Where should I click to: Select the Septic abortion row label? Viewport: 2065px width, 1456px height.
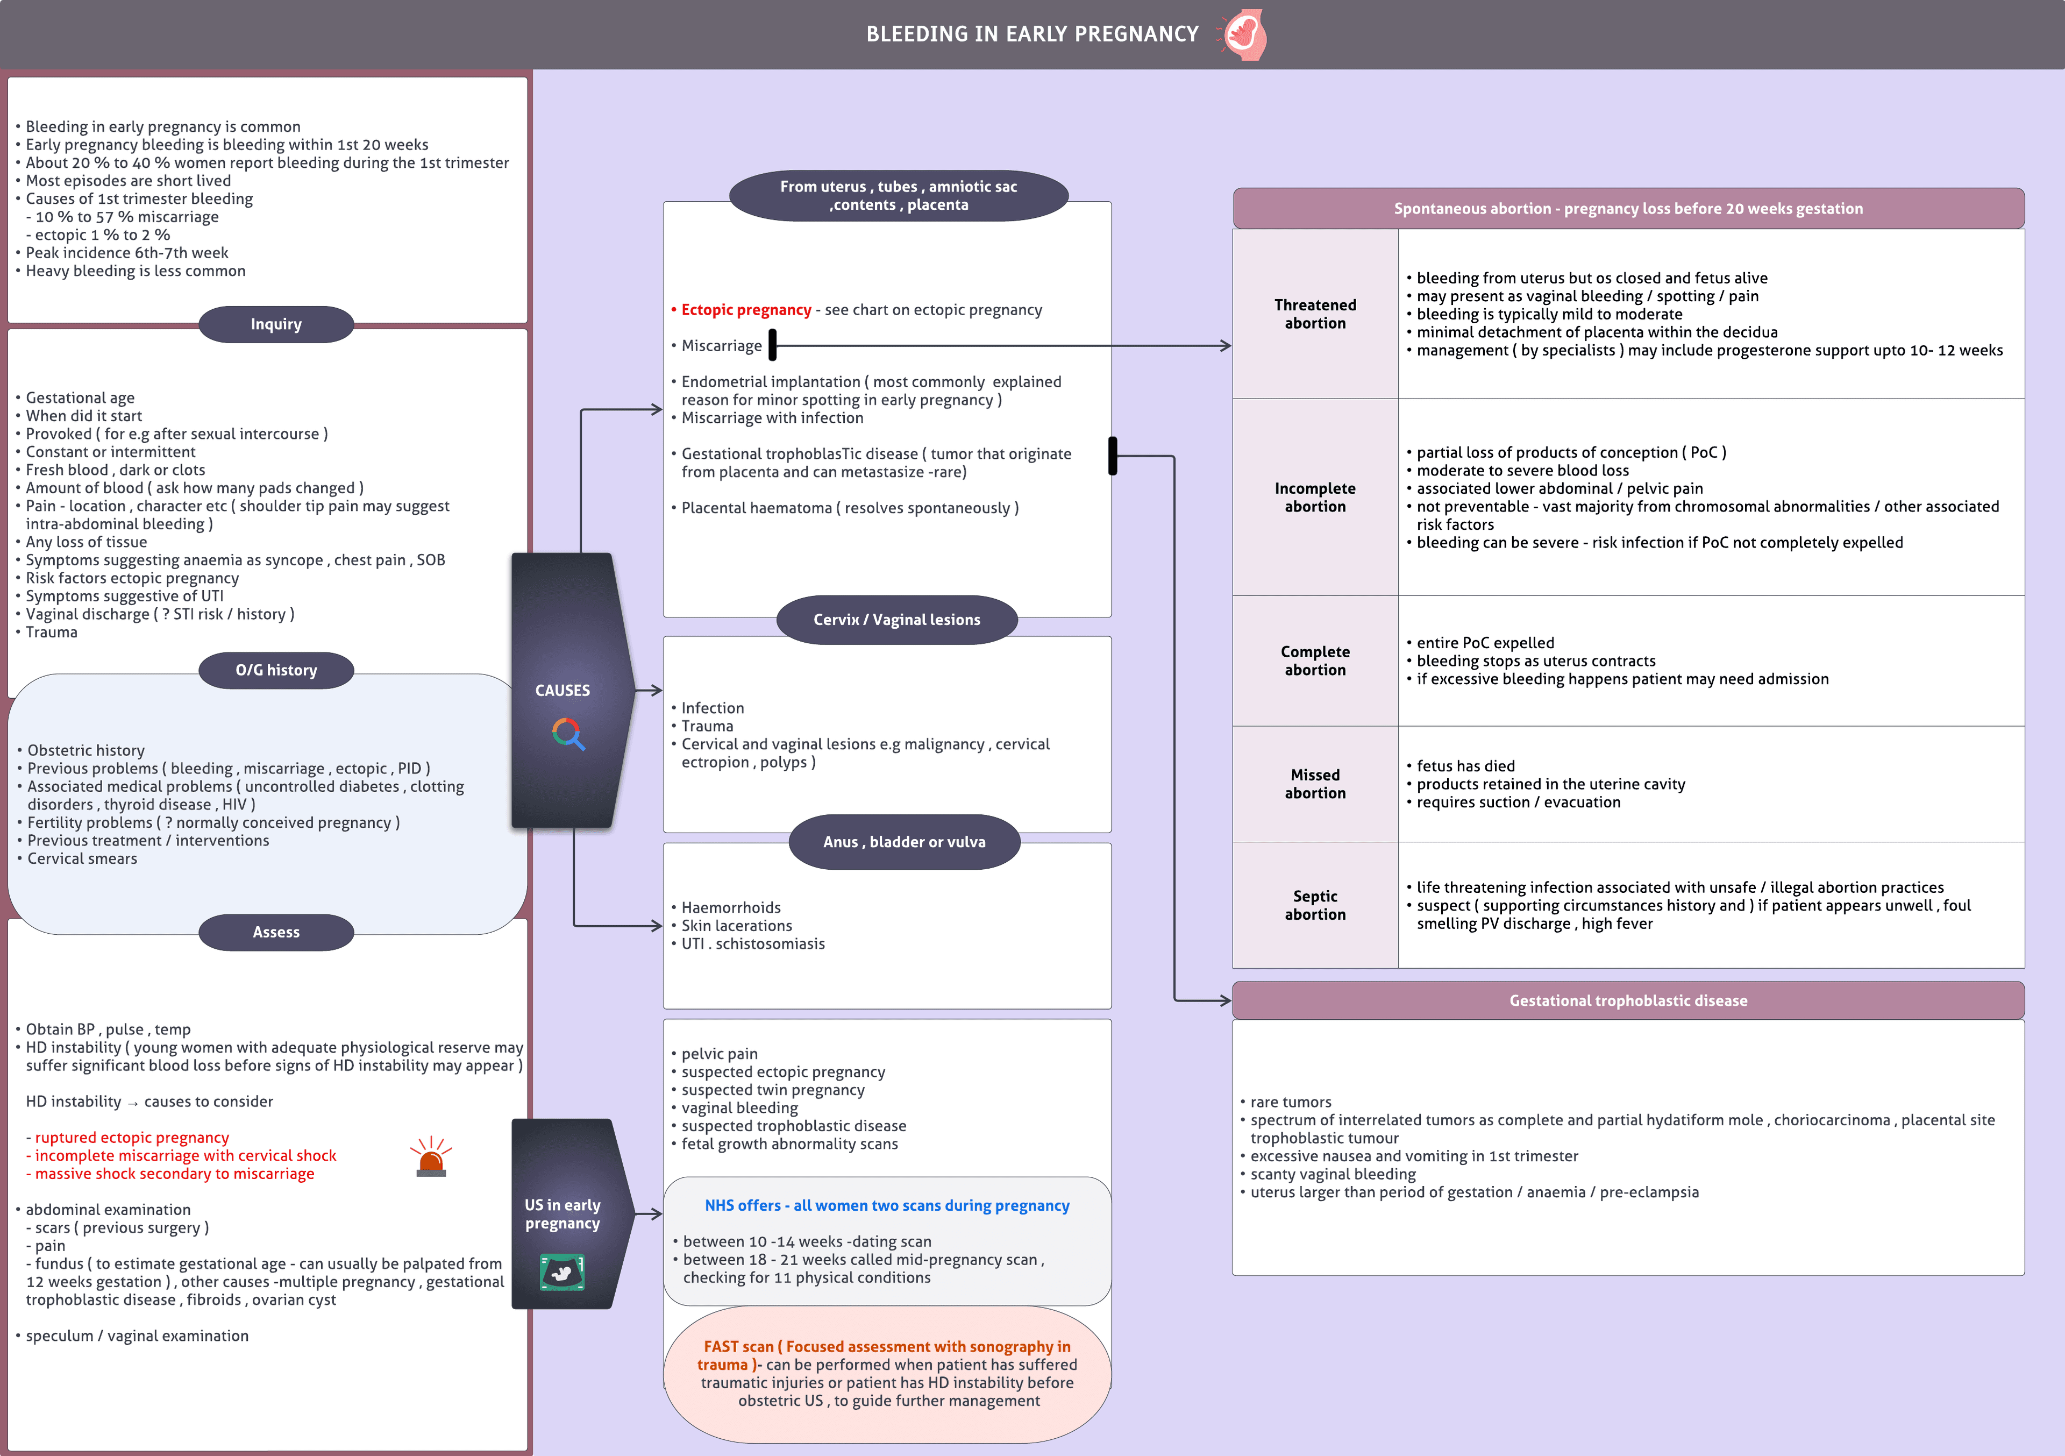[1315, 905]
